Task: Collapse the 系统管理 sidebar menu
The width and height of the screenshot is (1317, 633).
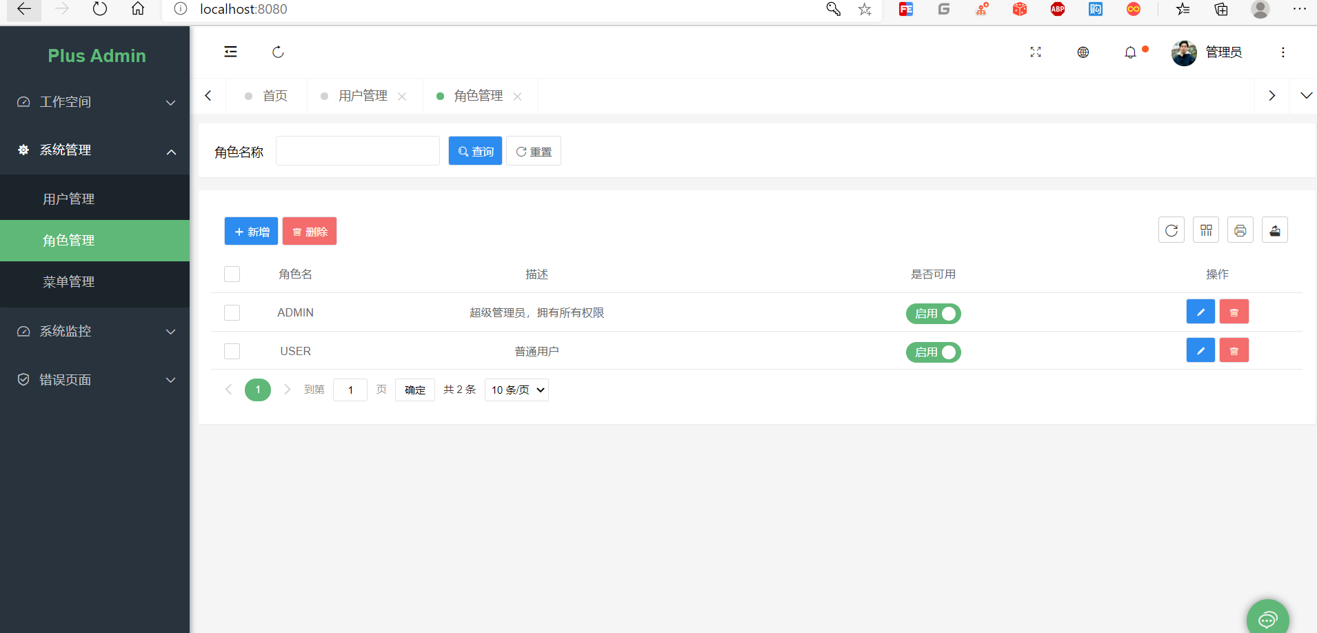Action: pos(94,150)
